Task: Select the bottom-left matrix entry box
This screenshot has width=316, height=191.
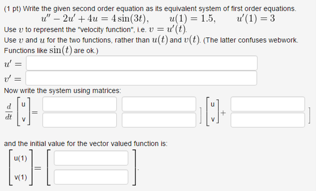Action: (x=79, y=119)
